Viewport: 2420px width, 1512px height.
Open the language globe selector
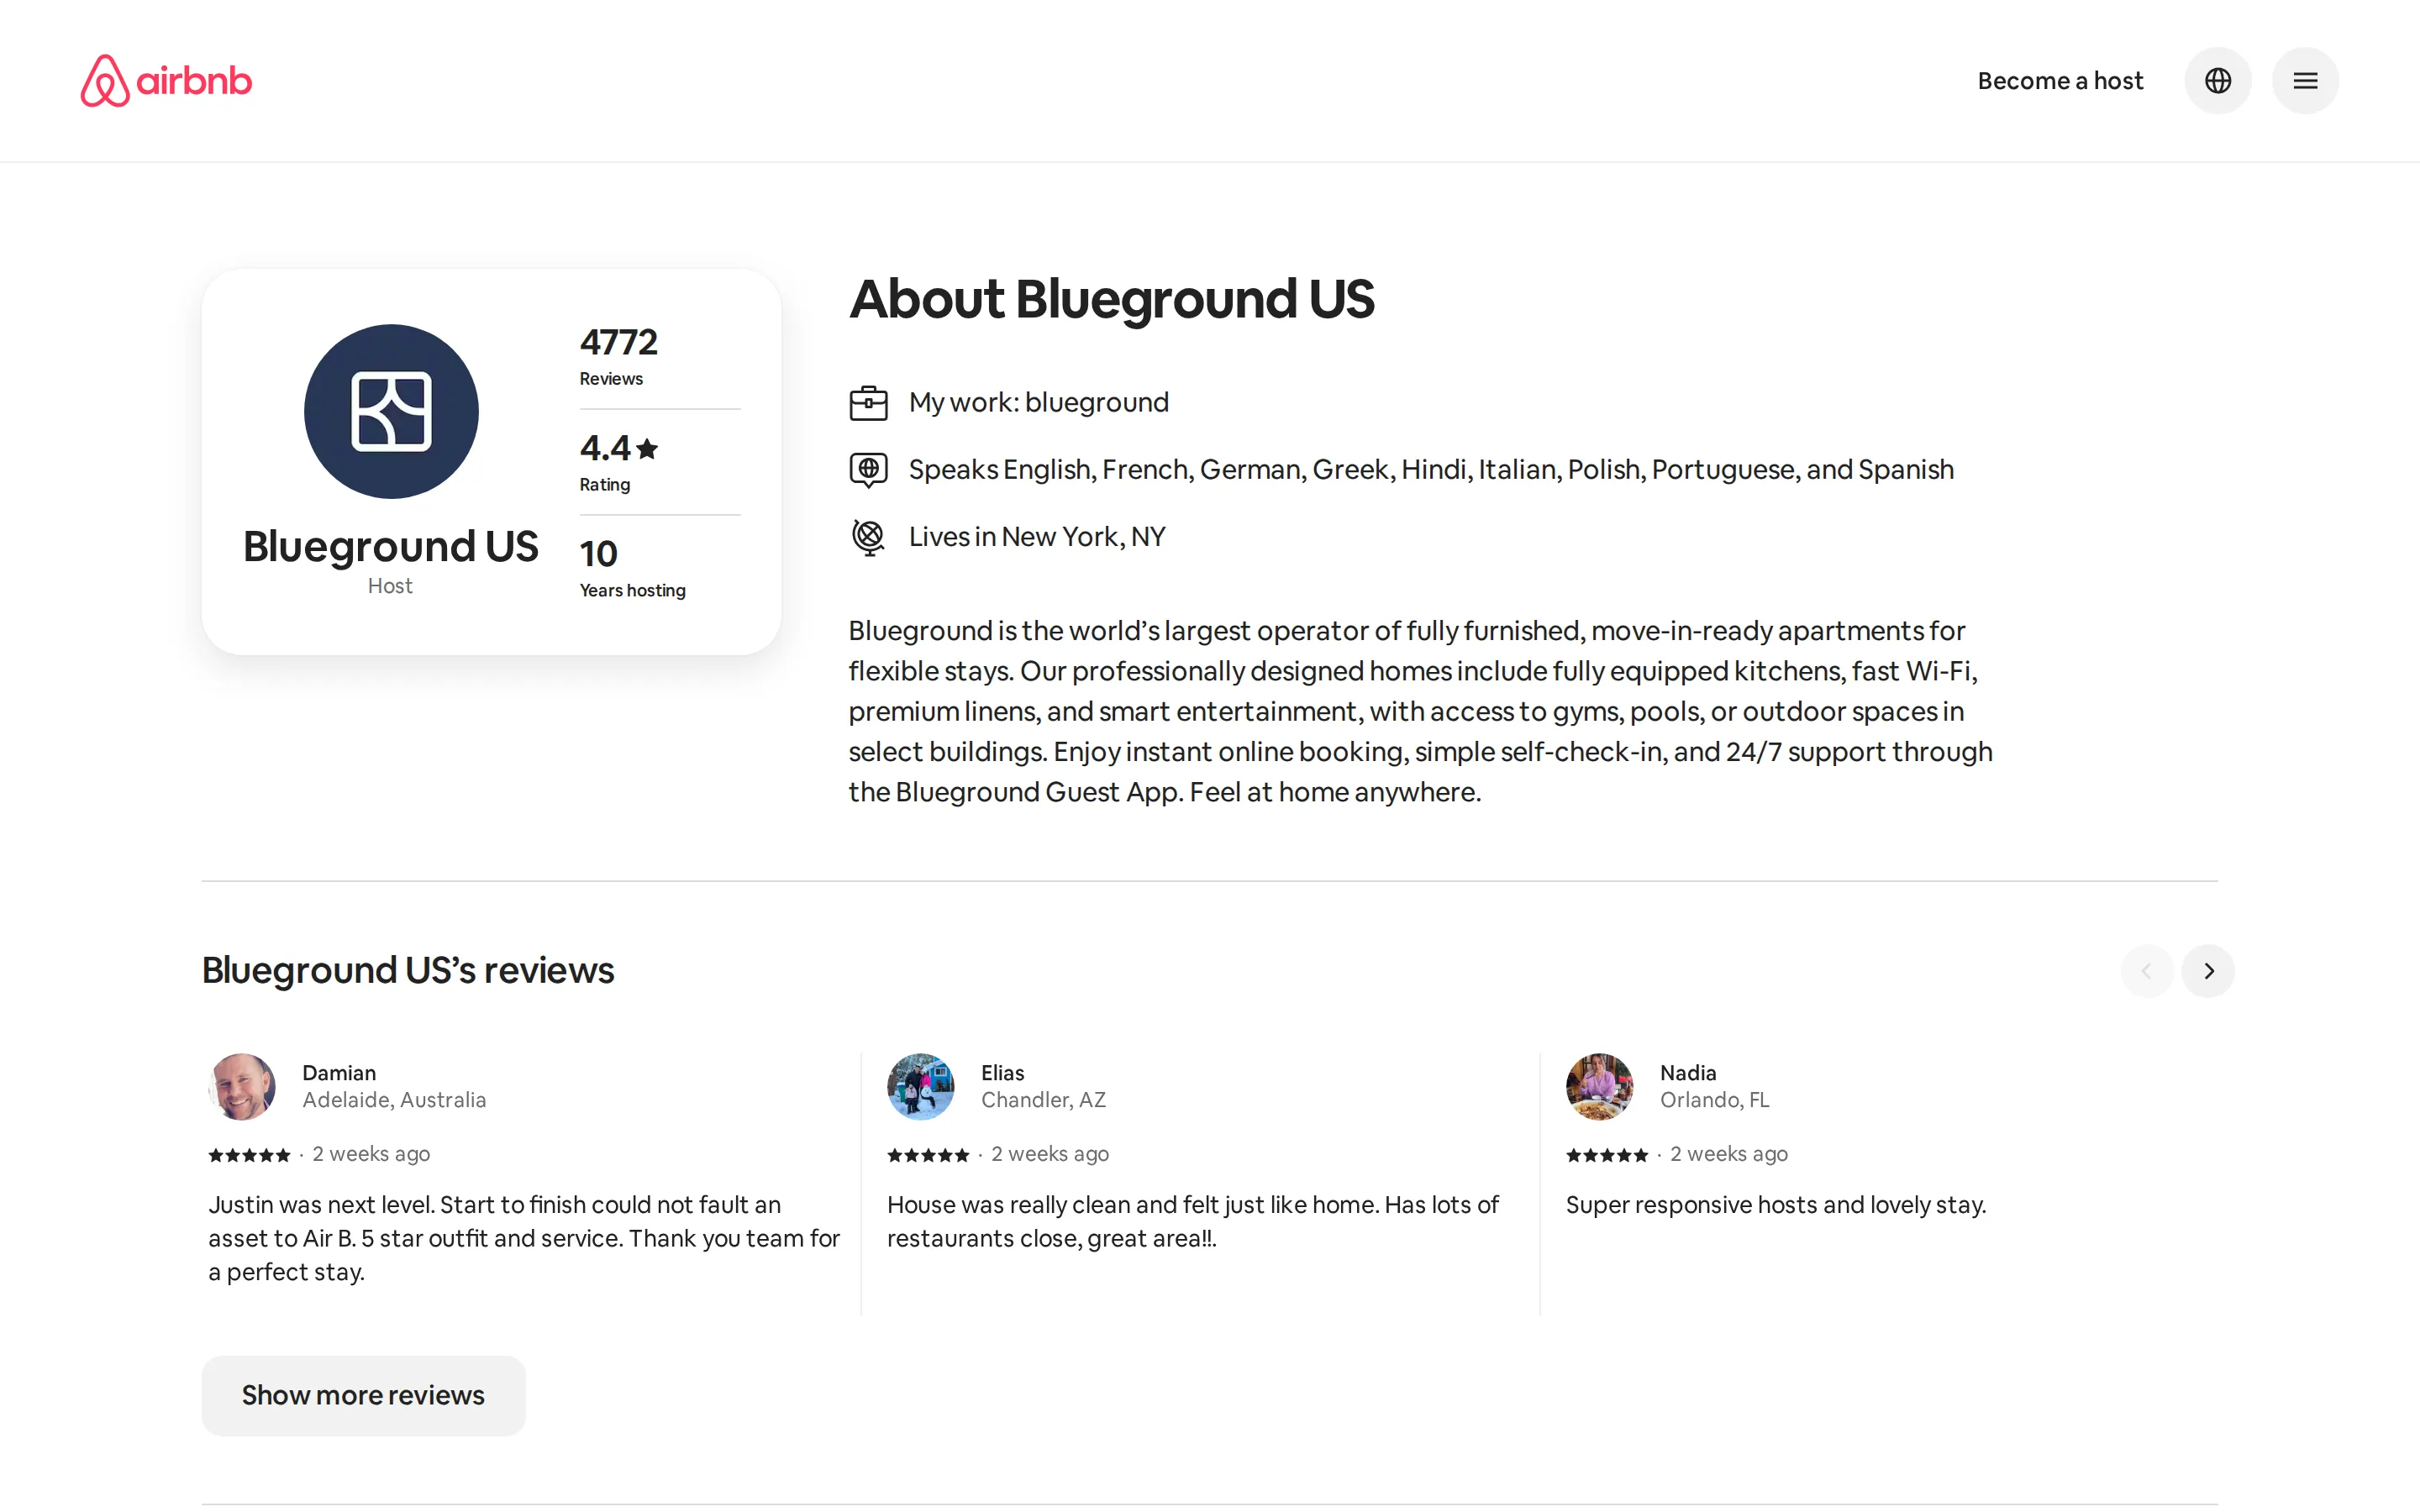(x=2217, y=80)
